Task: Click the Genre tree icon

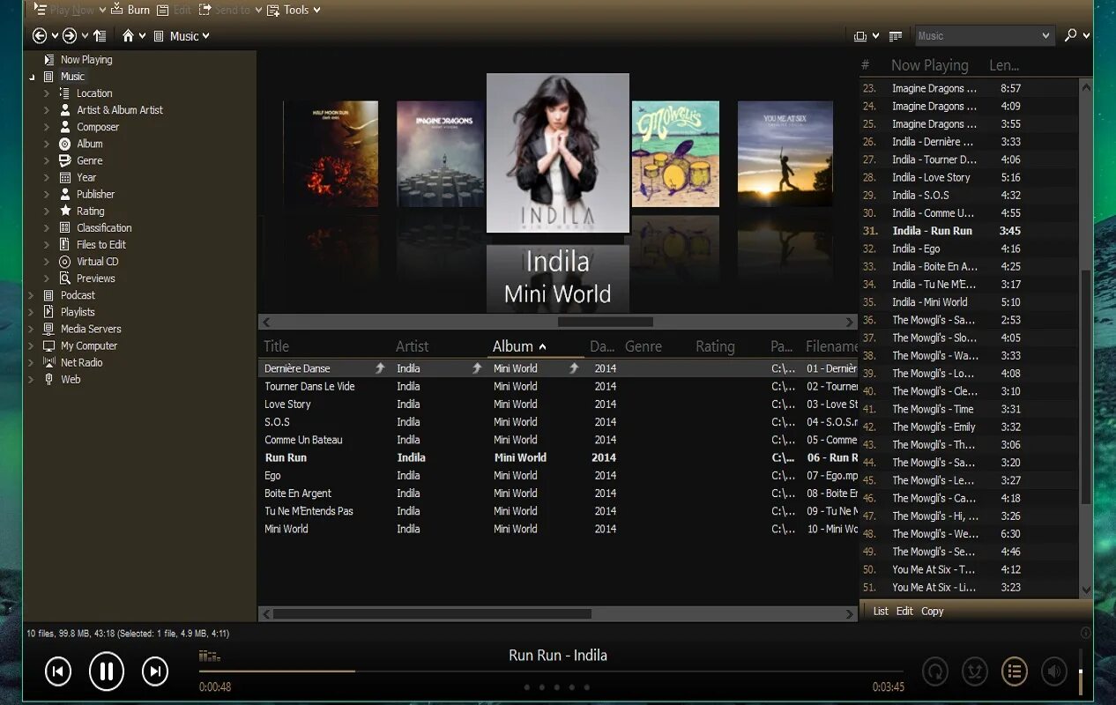Action: coord(65,160)
